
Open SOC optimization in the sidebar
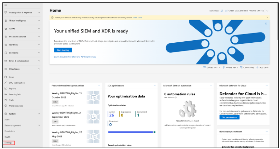click(17, 83)
